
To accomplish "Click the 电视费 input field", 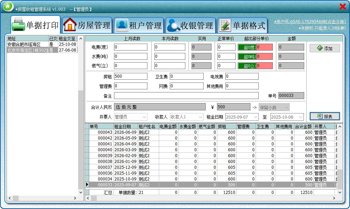I will tap(242, 76).
